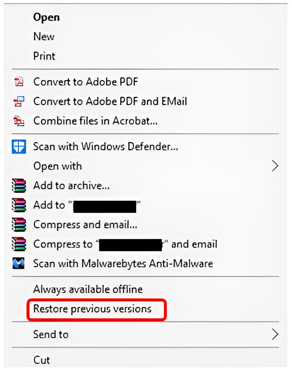292x374 pixels.
Task: Click Cut at the bottom of the menu
Action: pyautogui.click(x=41, y=360)
